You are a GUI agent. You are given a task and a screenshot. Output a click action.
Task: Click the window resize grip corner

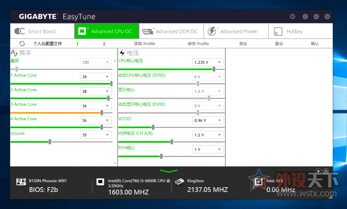tap(330, 197)
